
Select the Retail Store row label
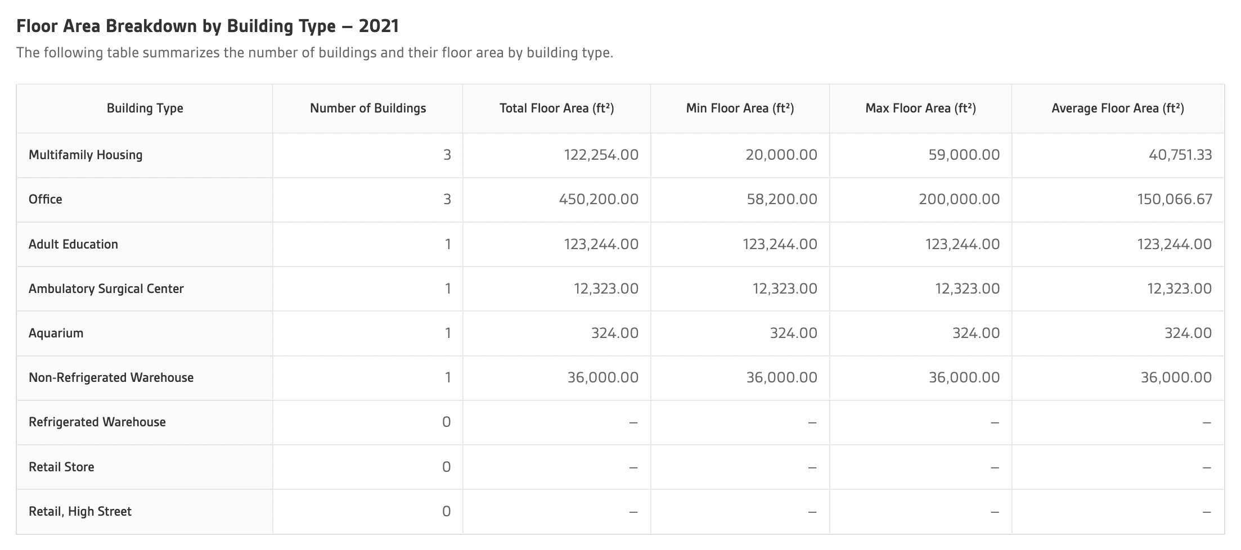[61, 467]
